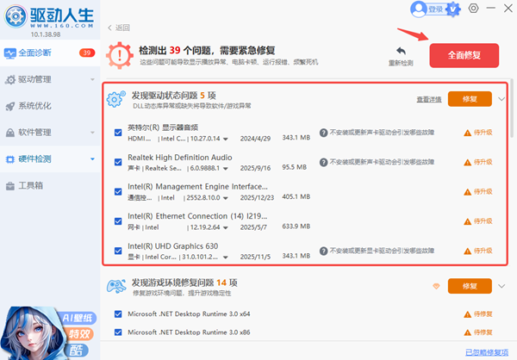Uncheck Microsoft .NET Desktop Runtime 3.0 x64
The height and width of the screenshot is (360, 517).
pos(118,314)
